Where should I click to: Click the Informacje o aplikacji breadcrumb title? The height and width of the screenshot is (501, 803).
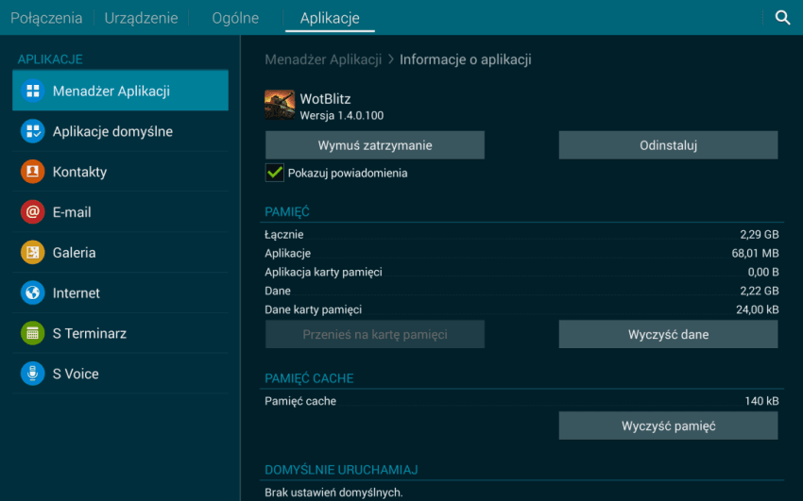pos(466,59)
